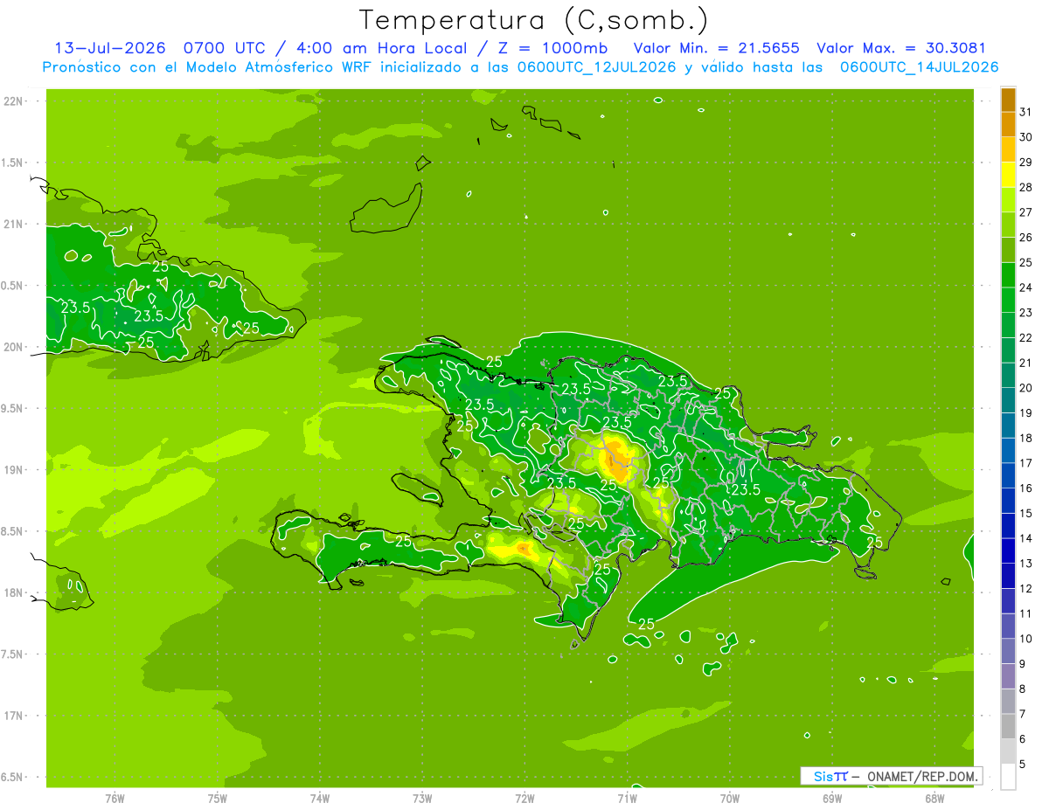Click color bar value "31"
The image size is (1049, 810).
[1026, 112]
